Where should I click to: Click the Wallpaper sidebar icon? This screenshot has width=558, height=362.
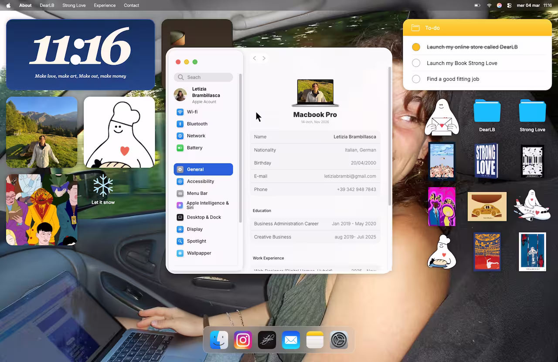coord(180,253)
